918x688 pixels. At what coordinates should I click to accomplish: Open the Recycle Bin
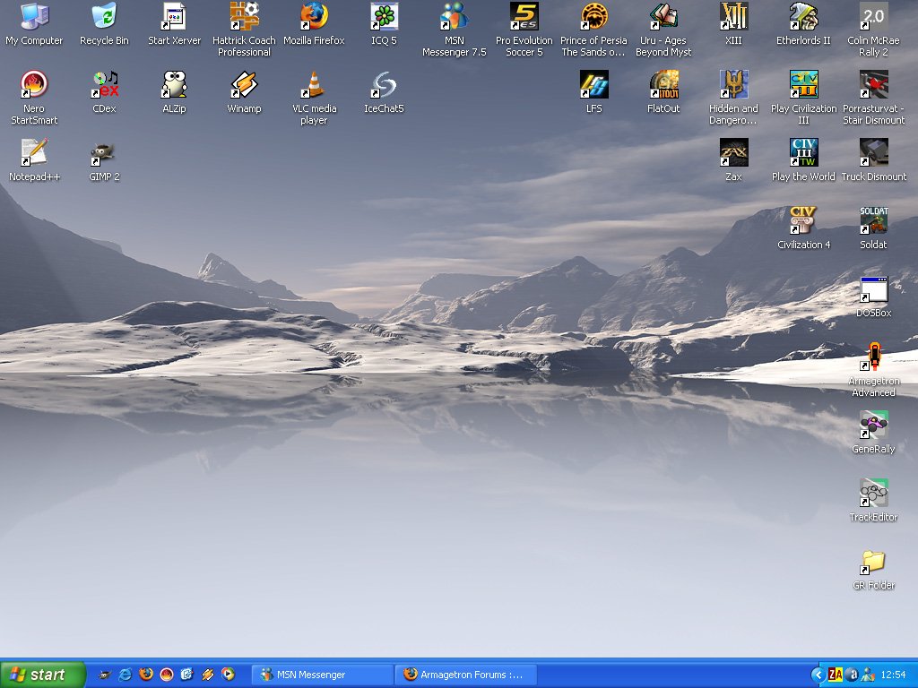coord(104,17)
